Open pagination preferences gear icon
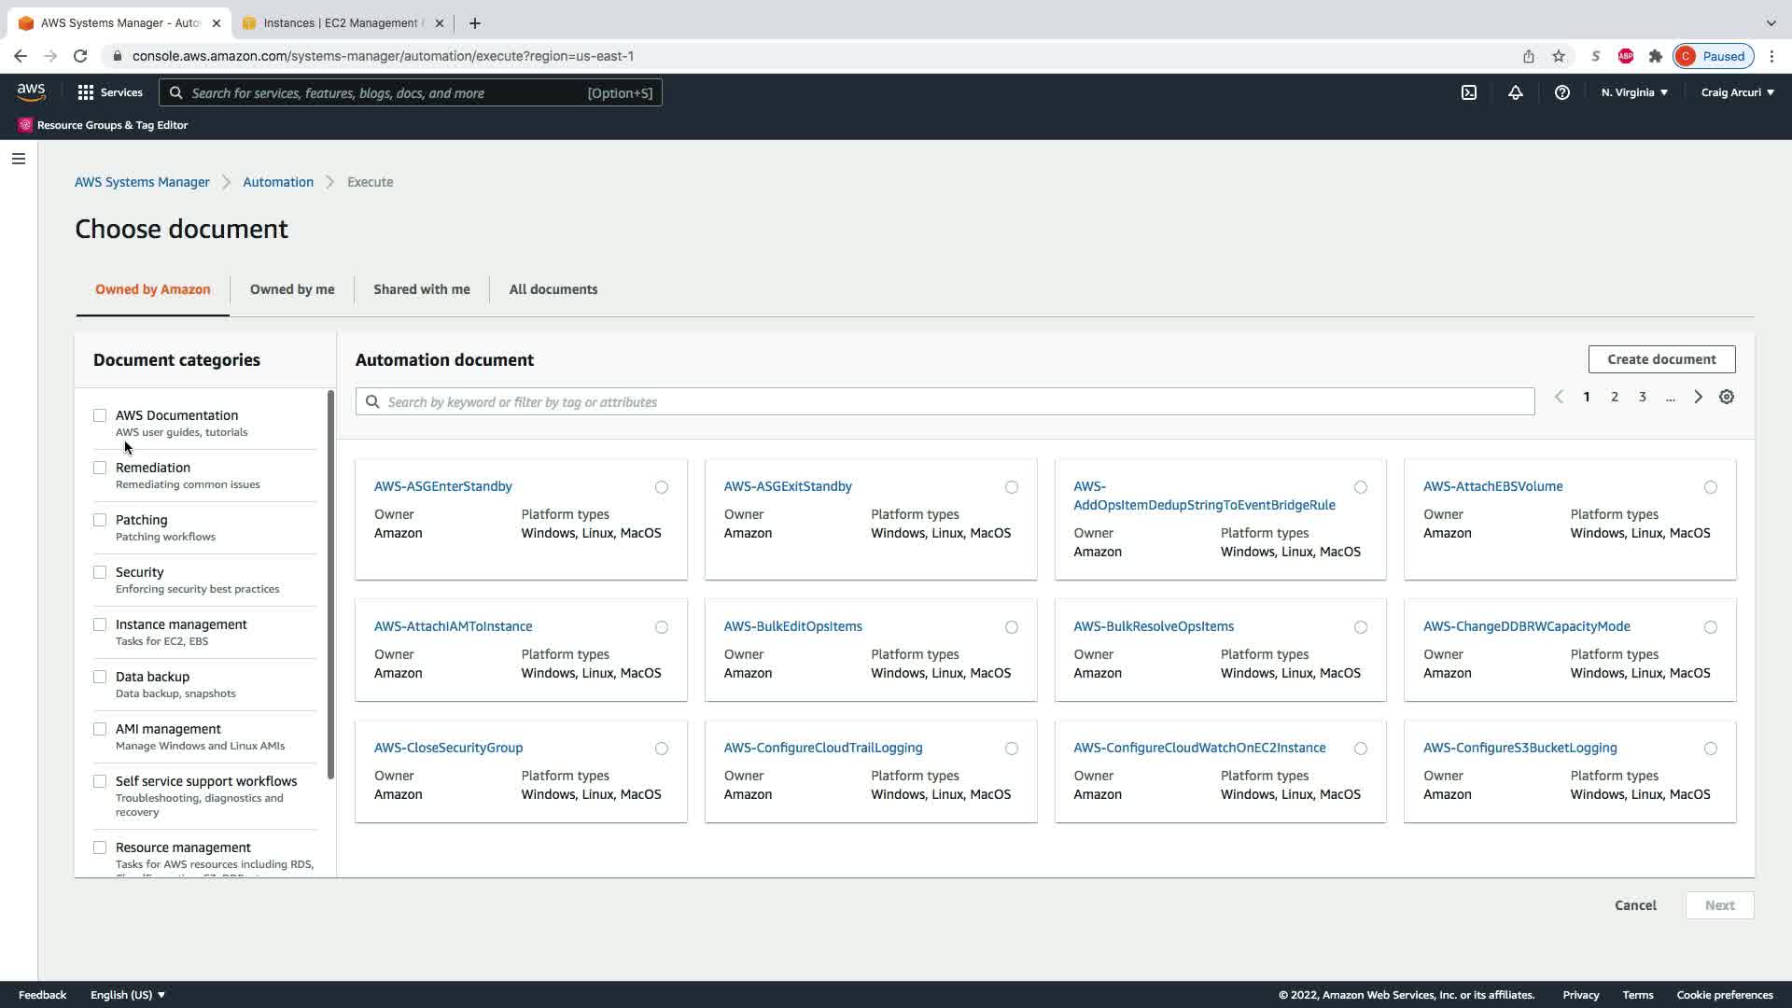The width and height of the screenshot is (1792, 1008). pyautogui.click(x=1727, y=397)
